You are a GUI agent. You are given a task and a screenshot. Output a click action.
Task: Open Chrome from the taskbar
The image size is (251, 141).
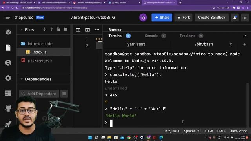tap(129, 137)
